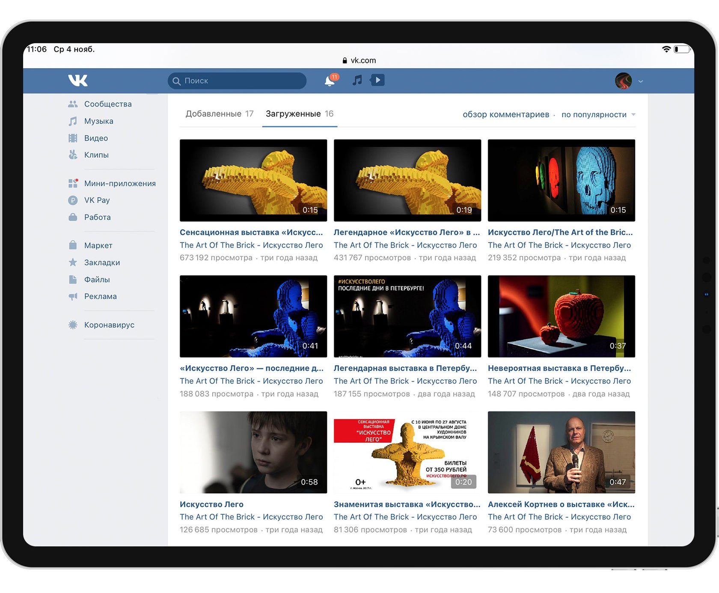Open Видео section in the sidebar

click(x=96, y=138)
